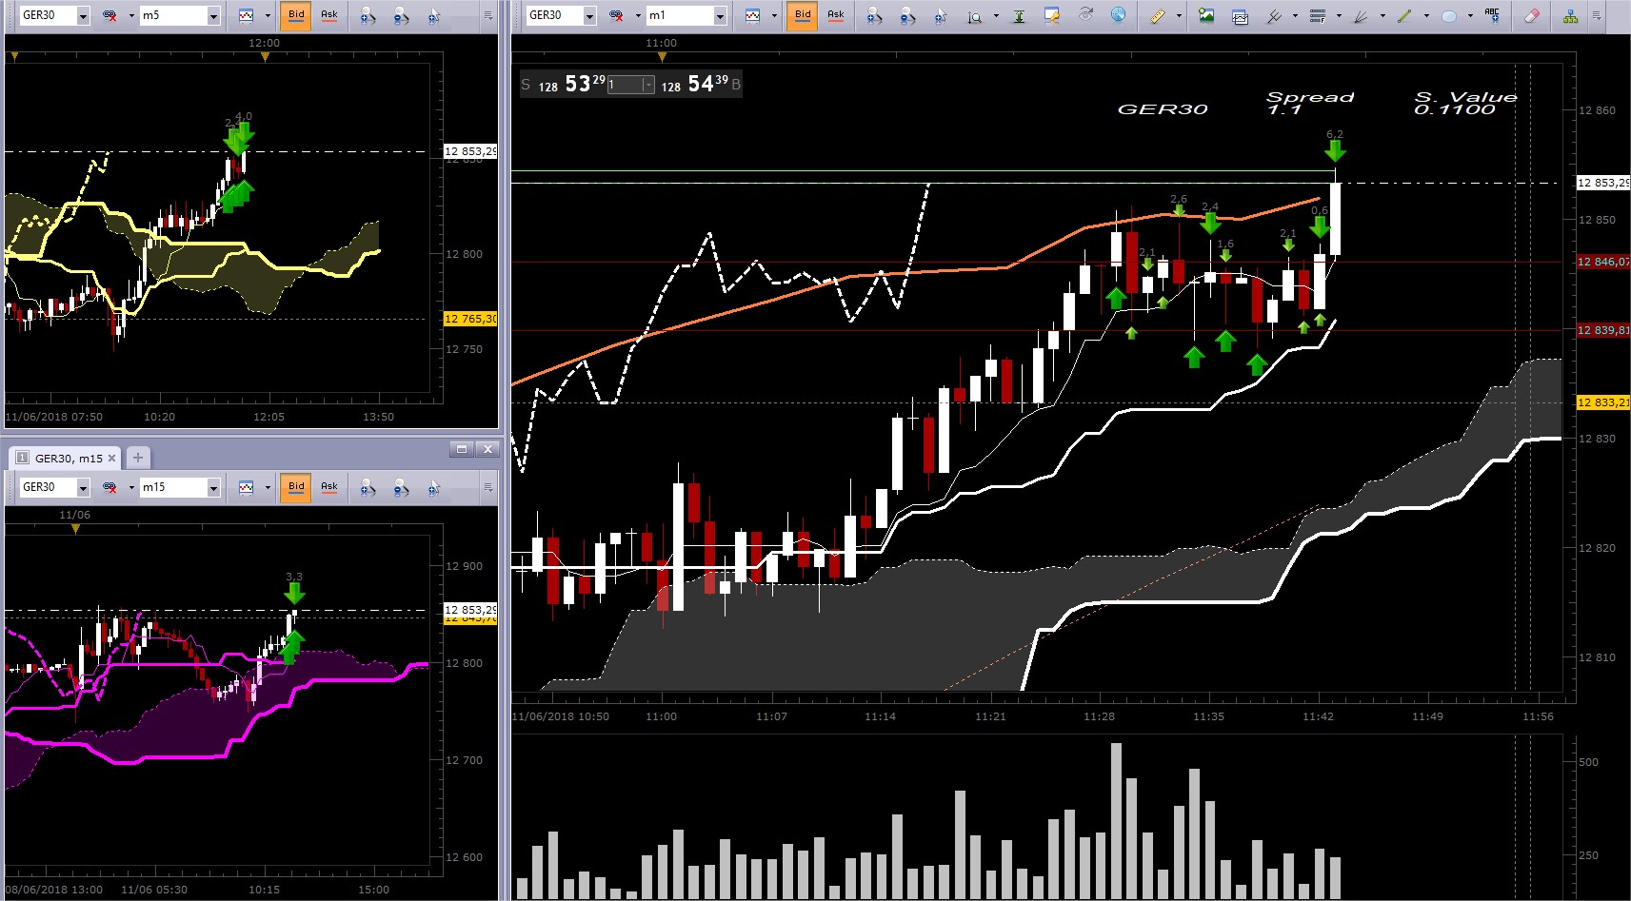This screenshot has width=1631, height=901.
Task: Zoom in on the m15 chart
Action: [368, 487]
